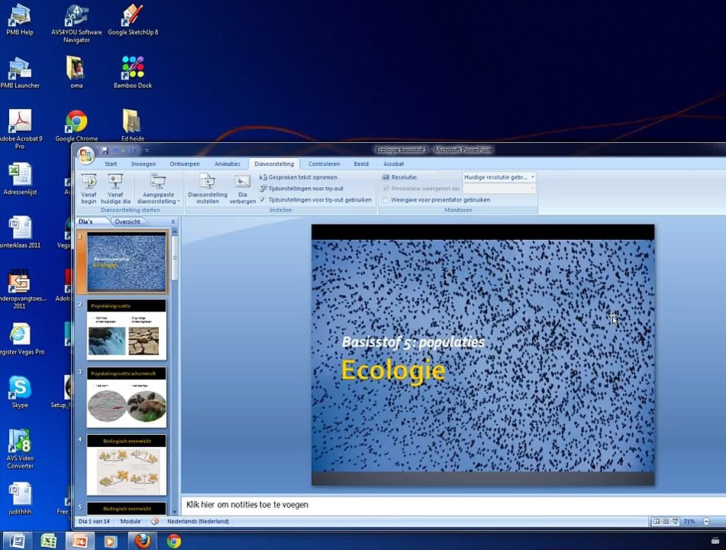Open the Acrobat ribbon tab

[x=394, y=163]
